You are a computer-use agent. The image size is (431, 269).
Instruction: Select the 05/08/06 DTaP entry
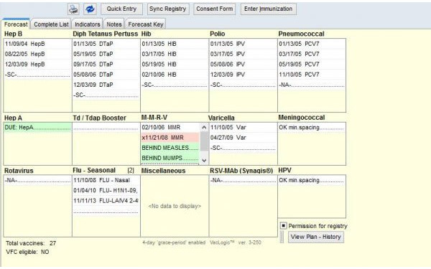click(106, 75)
